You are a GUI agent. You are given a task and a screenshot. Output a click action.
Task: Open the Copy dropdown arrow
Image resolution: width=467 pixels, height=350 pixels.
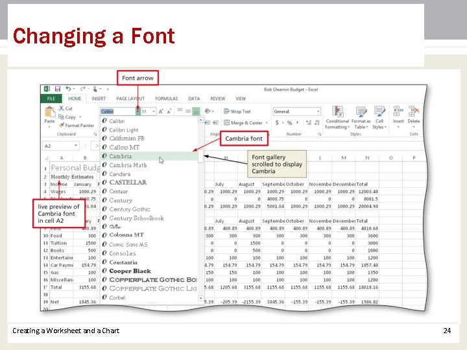(x=80, y=117)
